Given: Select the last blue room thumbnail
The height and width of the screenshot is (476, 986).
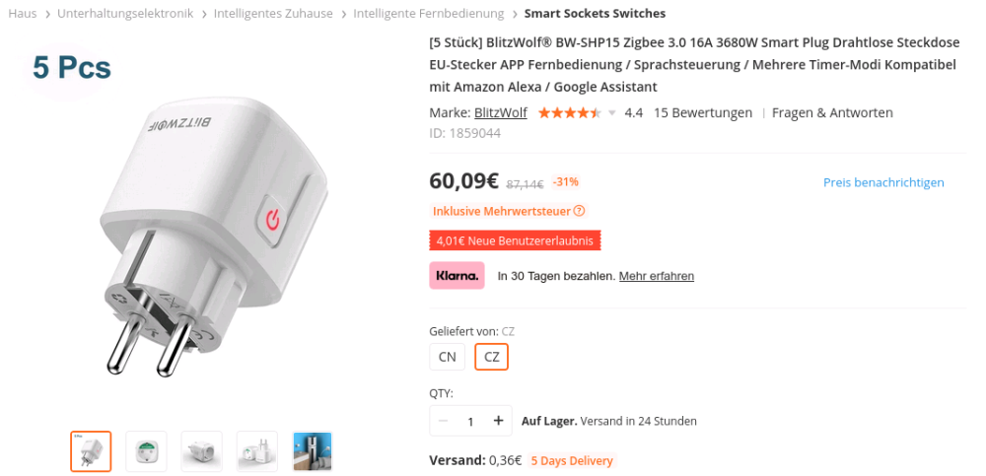Looking at the screenshot, I should point(313,450).
